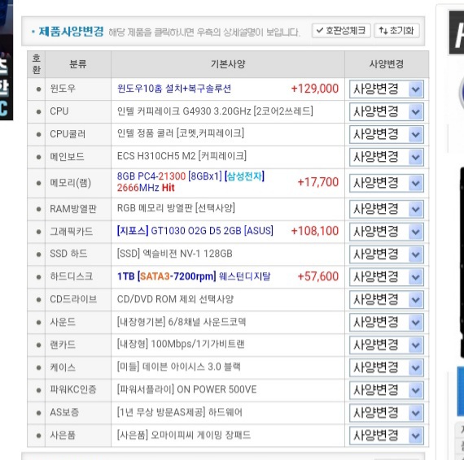Click the RAM방열판 category cell

78,209
